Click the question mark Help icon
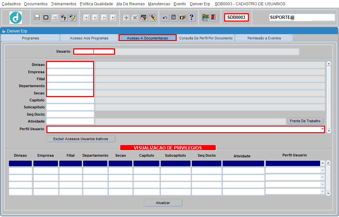The width and height of the screenshot is (339, 217). pyautogui.click(x=192, y=17)
